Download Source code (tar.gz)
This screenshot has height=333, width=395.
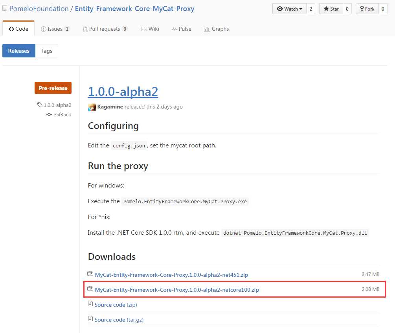click(x=119, y=320)
